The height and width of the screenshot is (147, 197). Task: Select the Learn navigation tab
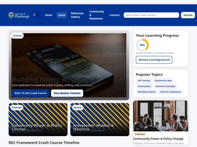pos(62,15)
